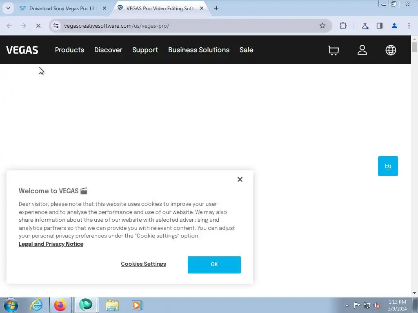The height and width of the screenshot is (313, 418).
Task: Open the Business Solutions menu
Action: tap(199, 50)
